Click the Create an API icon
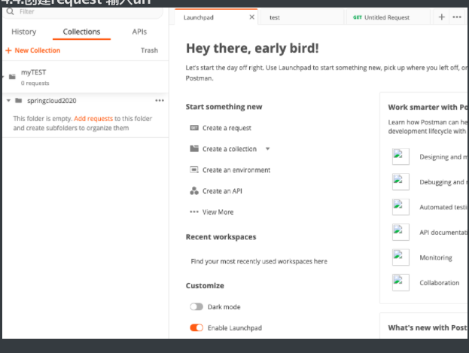 [x=194, y=191]
